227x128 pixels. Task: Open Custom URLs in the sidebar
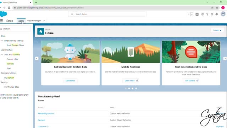12,59
